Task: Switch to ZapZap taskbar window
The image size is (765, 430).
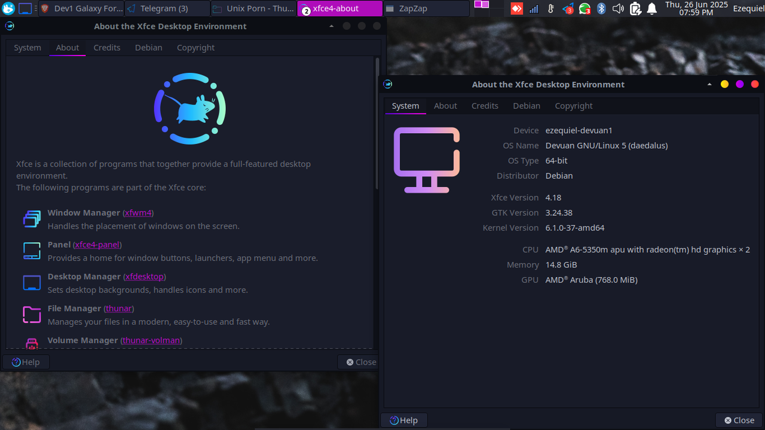Action: click(426, 8)
